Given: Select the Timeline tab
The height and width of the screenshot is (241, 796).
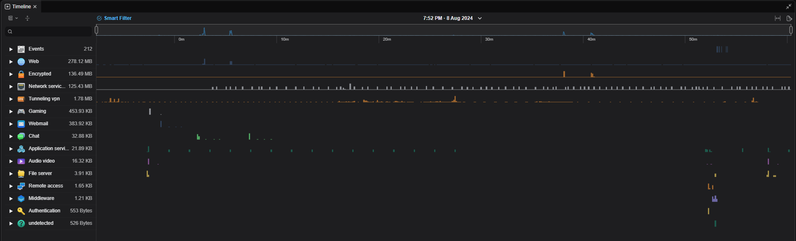Looking at the screenshot, I should 22,7.
